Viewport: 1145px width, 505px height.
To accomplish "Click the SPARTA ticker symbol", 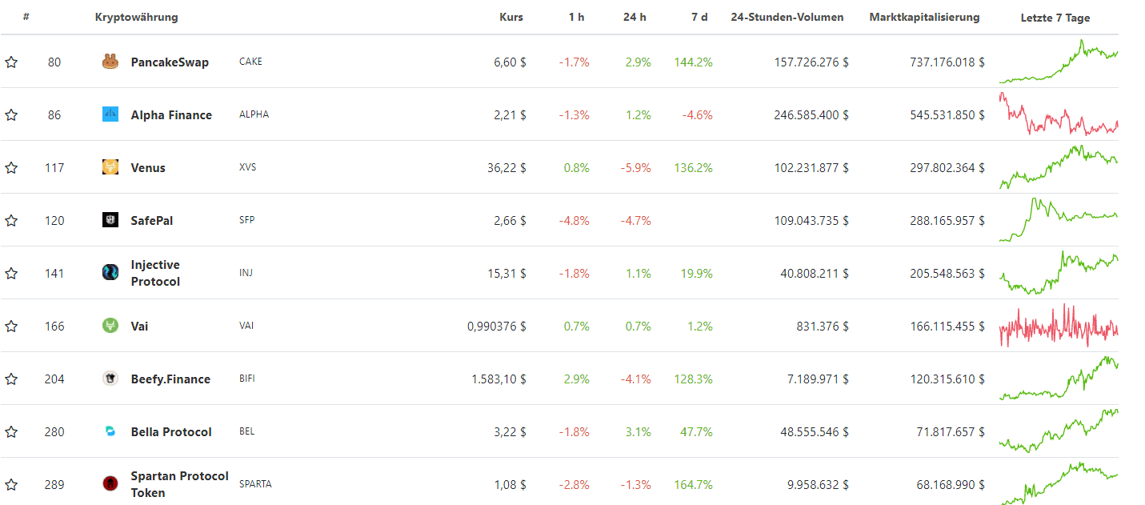I will (255, 484).
